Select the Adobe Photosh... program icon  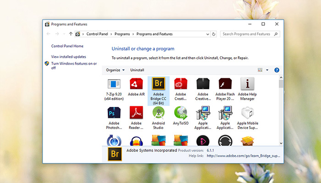(114, 113)
